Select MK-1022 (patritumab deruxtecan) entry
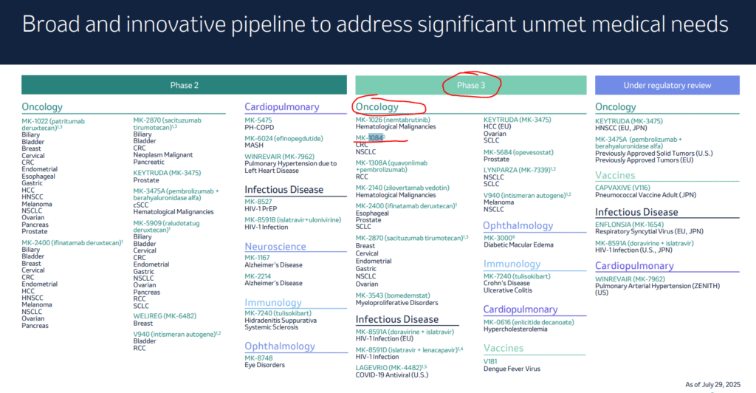756x393 pixels. pyautogui.click(x=53, y=124)
